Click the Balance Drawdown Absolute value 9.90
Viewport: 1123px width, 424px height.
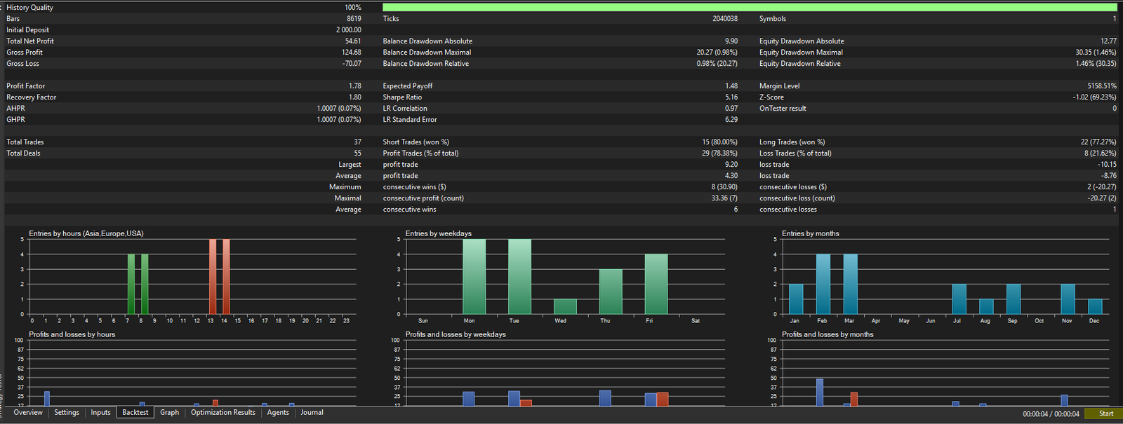pos(731,41)
